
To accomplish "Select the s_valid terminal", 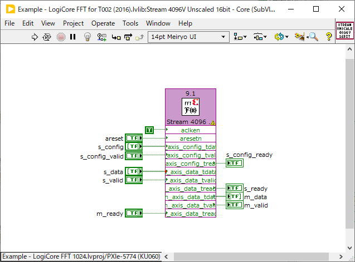I will 134,180.
